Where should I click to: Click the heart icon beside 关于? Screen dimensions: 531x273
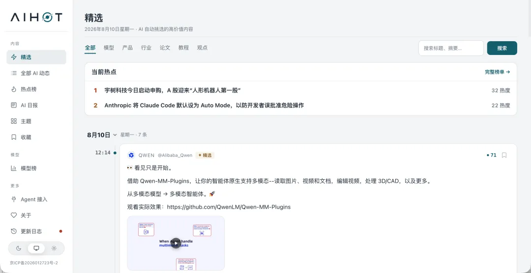click(x=14, y=215)
